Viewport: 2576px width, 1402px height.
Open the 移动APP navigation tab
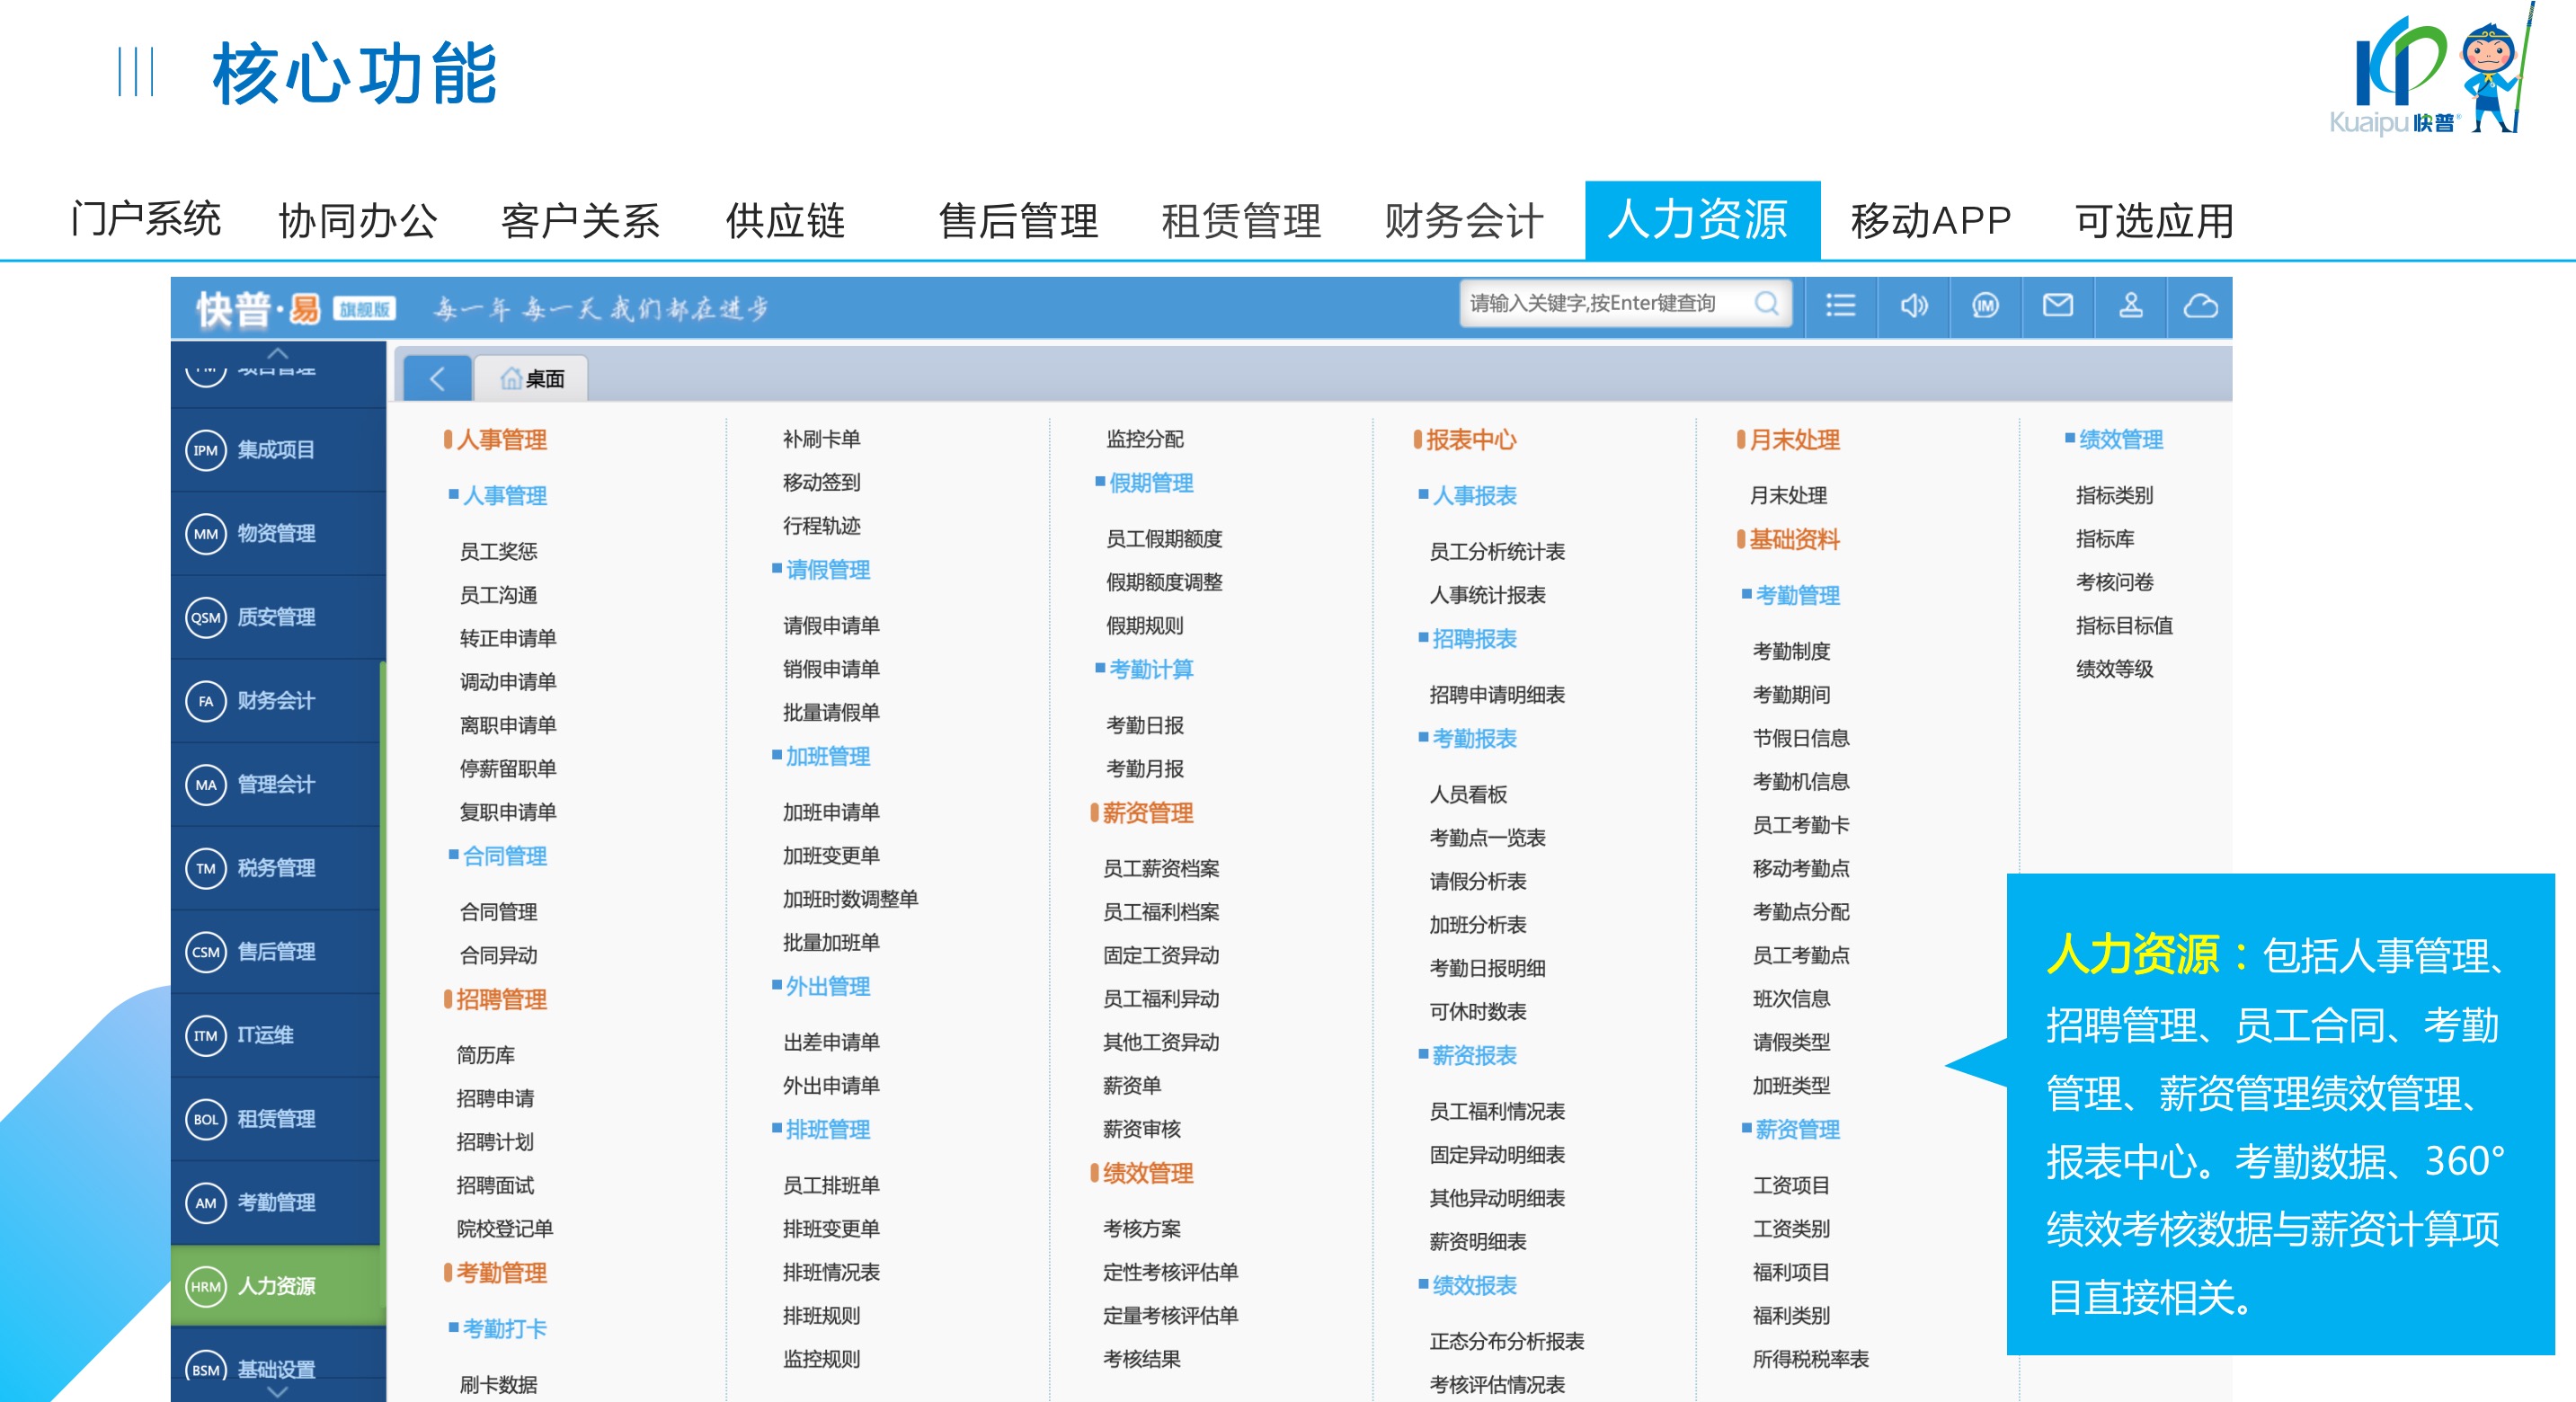coord(1930,221)
